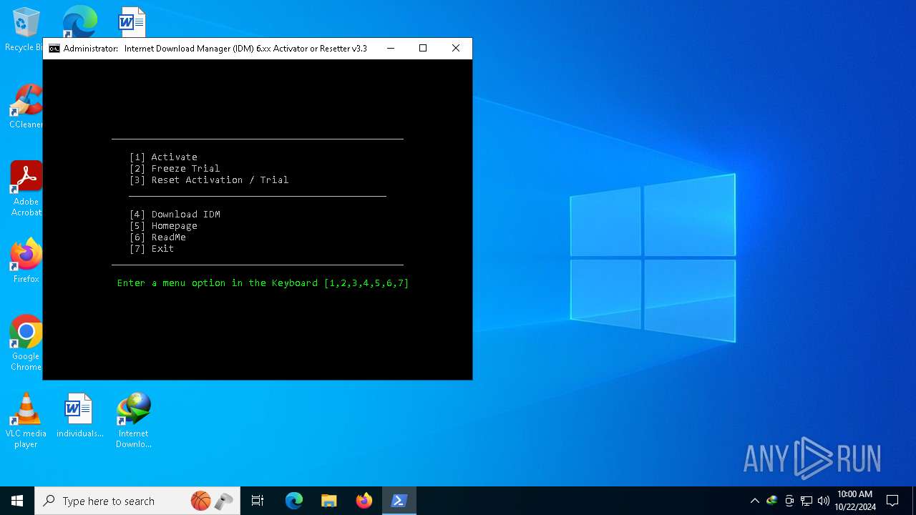This screenshot has height=515, width=916.
Task: Click the console window title bar text
Action: point(215,49)
